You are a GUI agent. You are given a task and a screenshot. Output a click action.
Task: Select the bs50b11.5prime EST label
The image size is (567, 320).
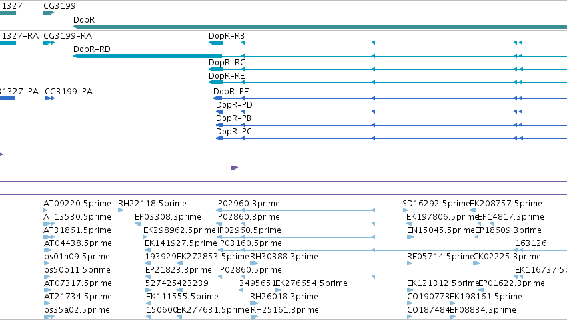coord(78,271)
